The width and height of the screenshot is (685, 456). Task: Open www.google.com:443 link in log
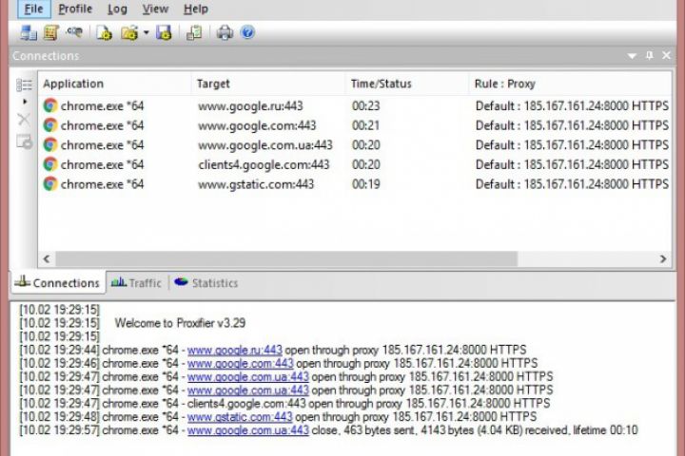[x=241, y=364]
